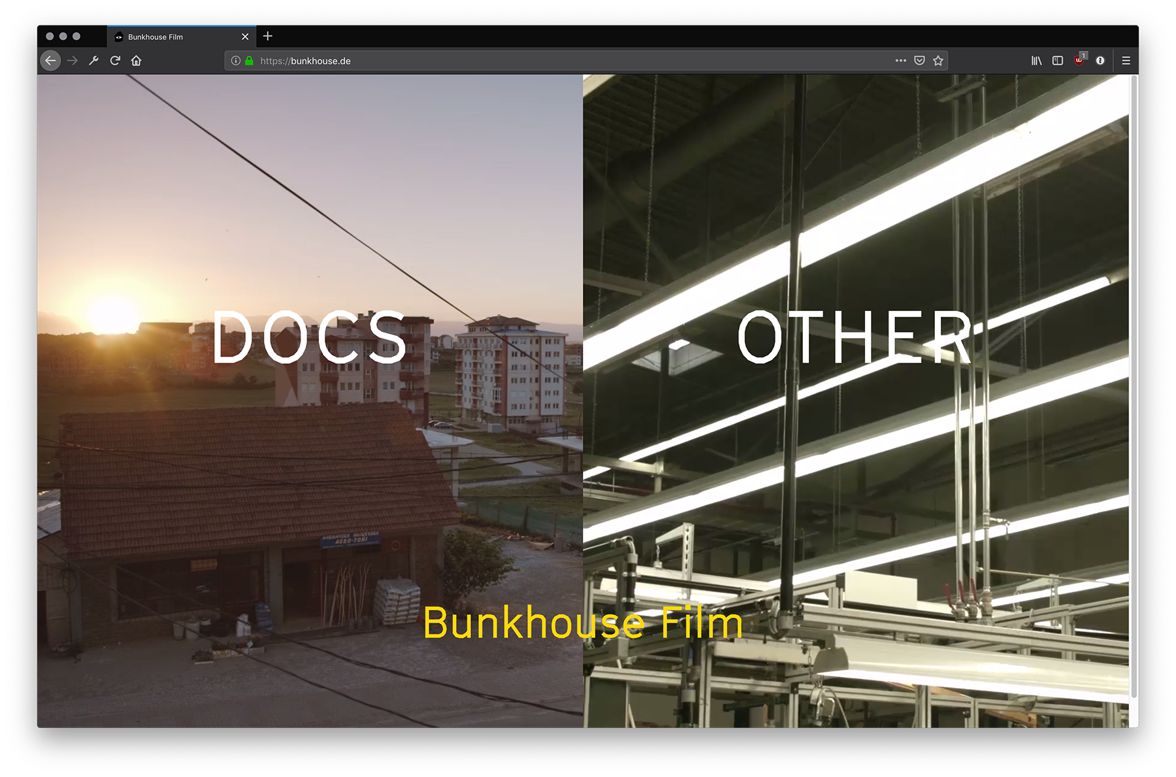The image size is (1176, 777).
Task: Open a new tab with plus button
Action: point(268,37)
